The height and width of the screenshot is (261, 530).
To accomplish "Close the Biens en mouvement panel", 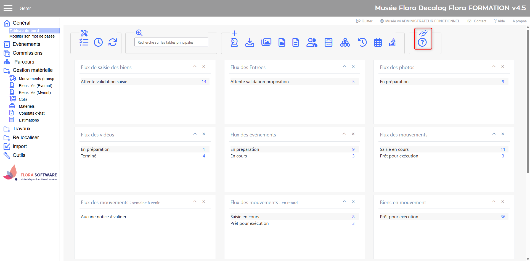I will coord(503,202).
